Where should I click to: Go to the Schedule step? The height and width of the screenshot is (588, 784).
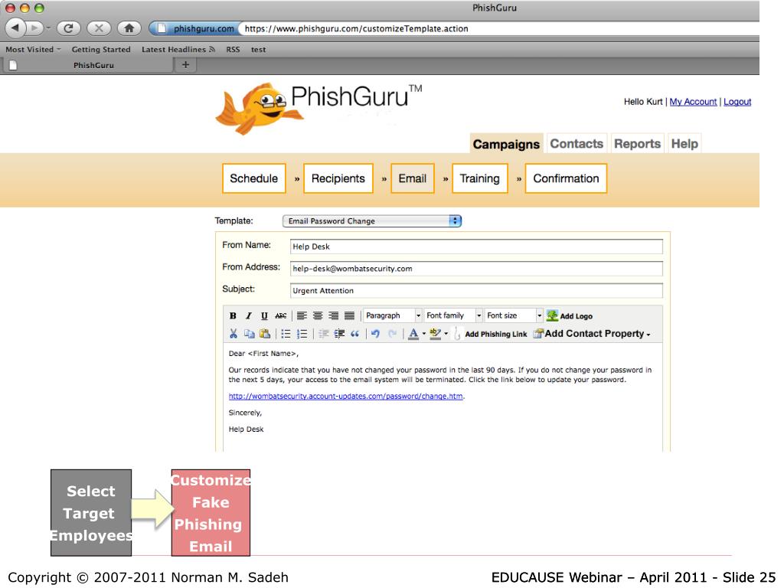(x=254, y=178)
